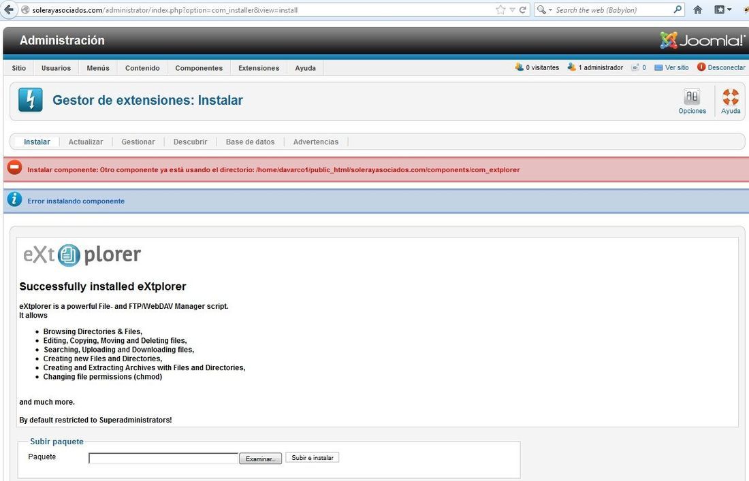749x481 pixels.
Task: Click the Ver sitio link
Action: click(677, 68)
